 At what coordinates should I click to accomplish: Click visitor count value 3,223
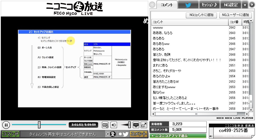tap(177, 124)
